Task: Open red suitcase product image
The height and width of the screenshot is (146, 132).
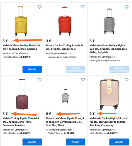Action: [x=65, y=21]
